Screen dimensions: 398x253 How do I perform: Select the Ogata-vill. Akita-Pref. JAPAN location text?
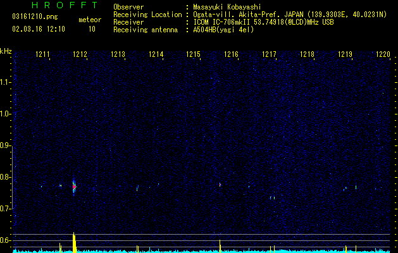tap(290, 15)
